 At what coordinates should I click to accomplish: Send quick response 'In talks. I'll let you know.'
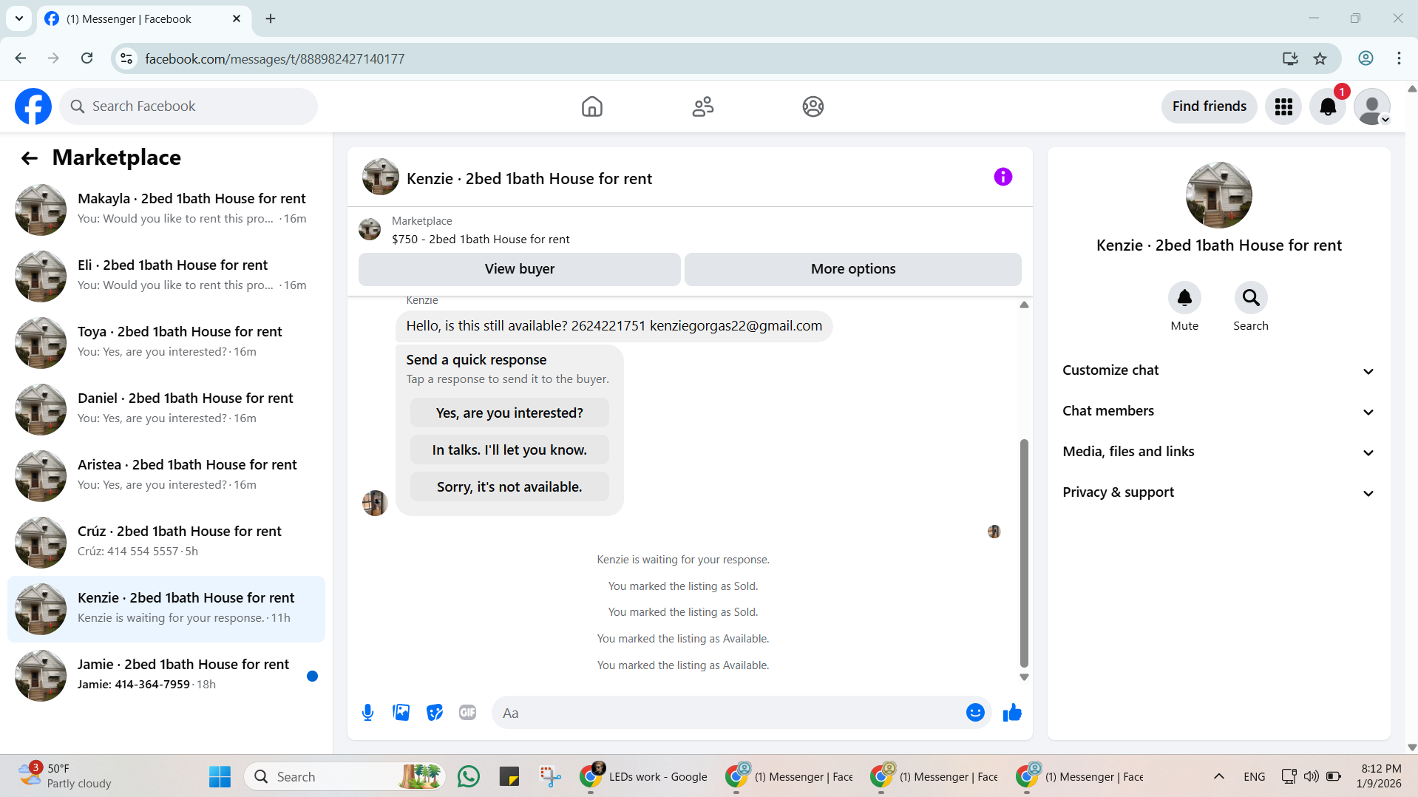[x=509, y=450]
